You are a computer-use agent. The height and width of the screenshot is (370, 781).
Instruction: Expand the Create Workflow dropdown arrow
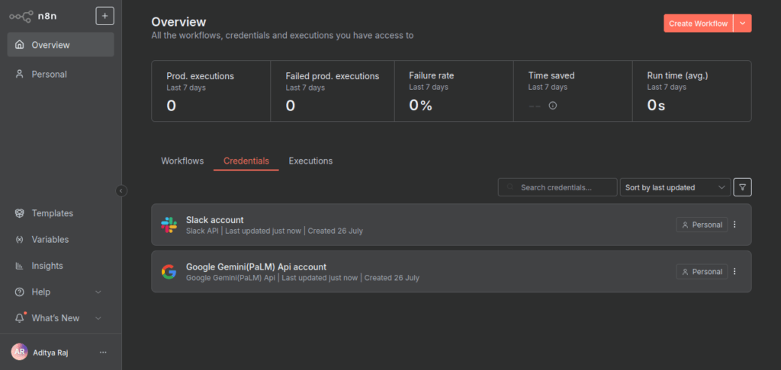coord(743,24)
